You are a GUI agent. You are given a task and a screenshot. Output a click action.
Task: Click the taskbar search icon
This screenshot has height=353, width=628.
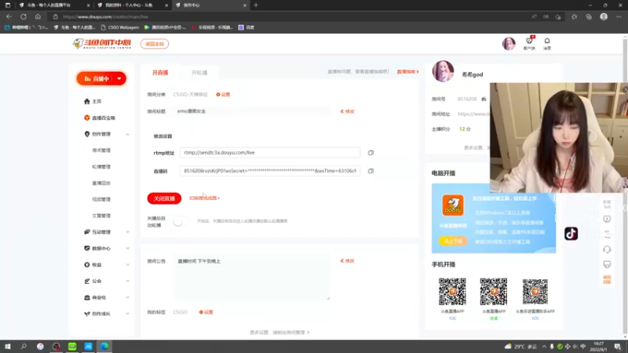(24, 347)
